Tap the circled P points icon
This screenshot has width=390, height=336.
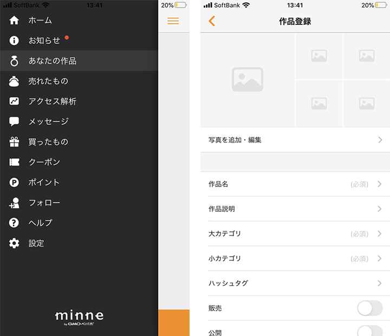[x=14, y=183]
